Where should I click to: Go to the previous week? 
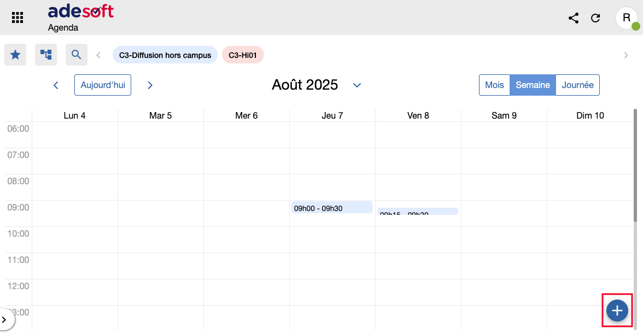56,85
